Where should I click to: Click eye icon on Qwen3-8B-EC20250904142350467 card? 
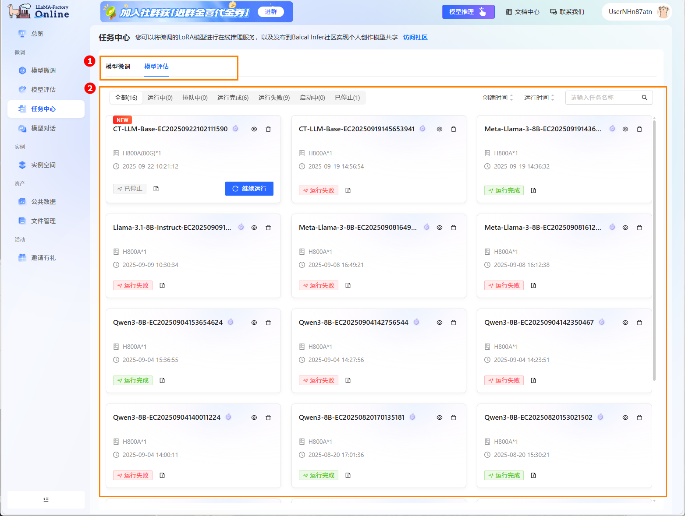625,323
